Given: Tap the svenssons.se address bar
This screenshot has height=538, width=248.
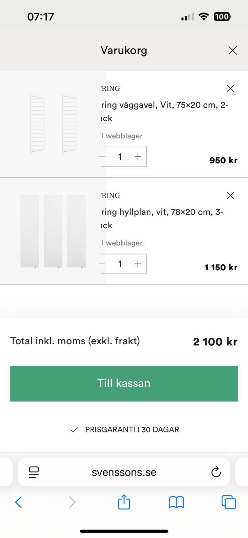Looking at the screenshot, I should coord(124,472).
